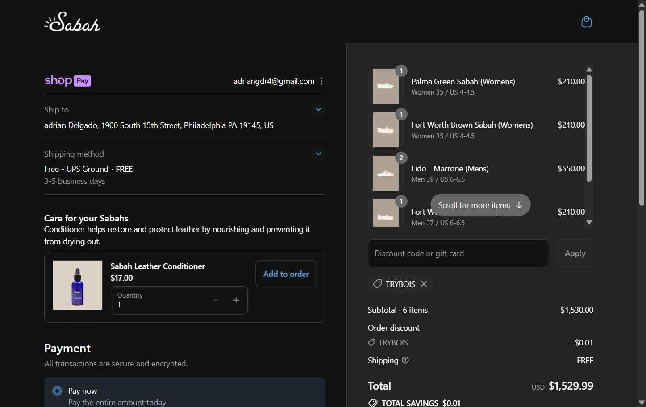646x407 pixels.
Task: Click the page scrollbar down arrow
Action: pyautogui.click(x=642, y=403)
